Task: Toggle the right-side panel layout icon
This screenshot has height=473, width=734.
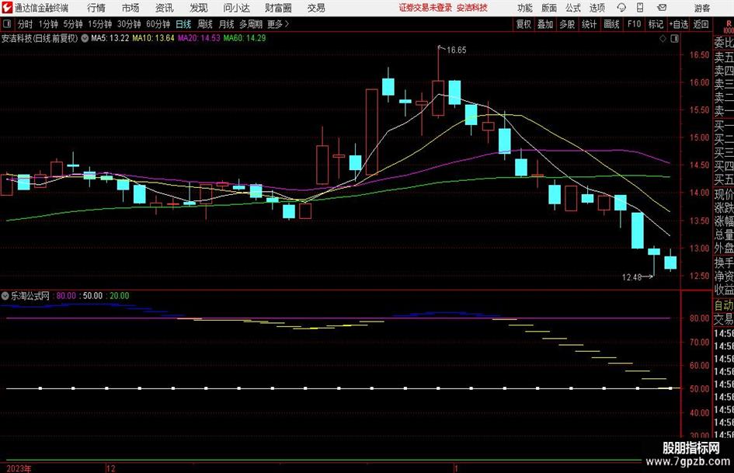Action: tap(674, 39)
